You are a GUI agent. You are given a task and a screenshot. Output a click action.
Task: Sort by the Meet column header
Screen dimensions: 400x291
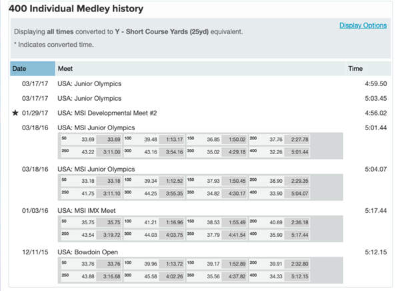pyautogui.click(x=200, y=69)
